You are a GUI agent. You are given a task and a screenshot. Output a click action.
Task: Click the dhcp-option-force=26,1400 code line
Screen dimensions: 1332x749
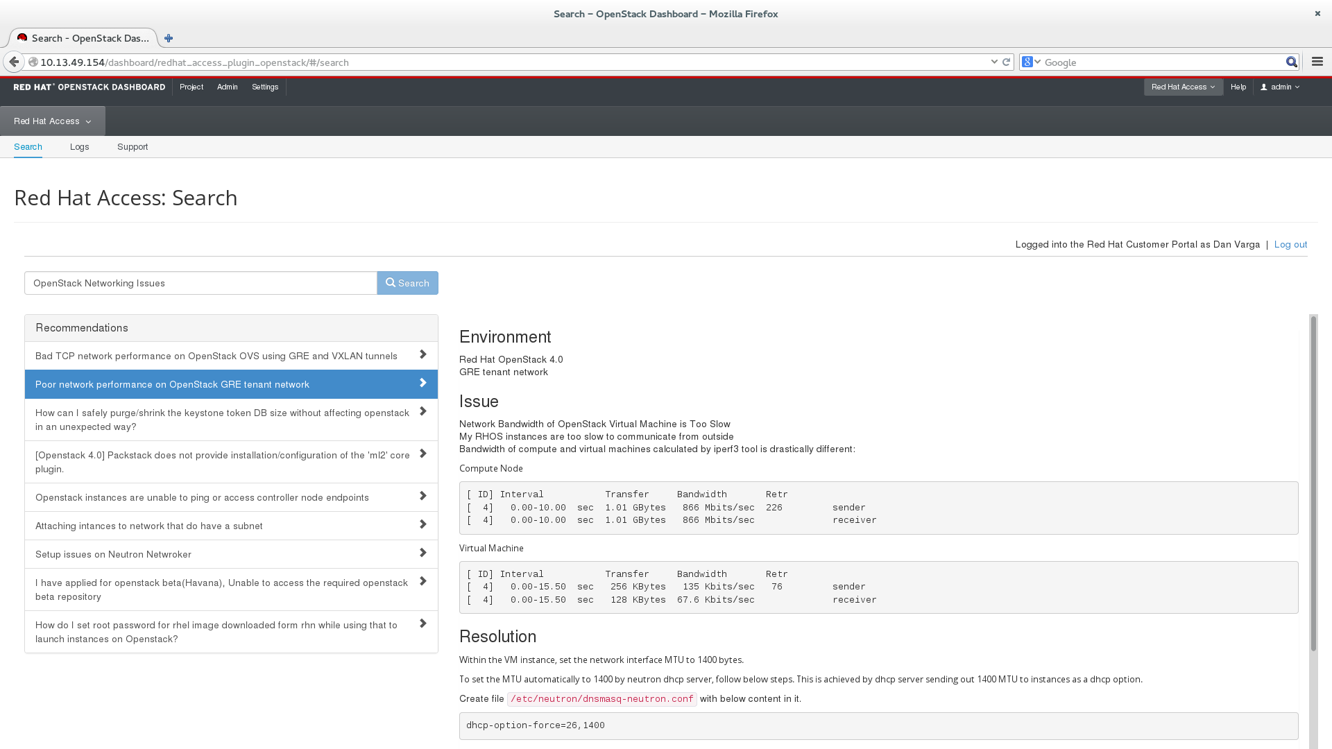click(536, 725)
